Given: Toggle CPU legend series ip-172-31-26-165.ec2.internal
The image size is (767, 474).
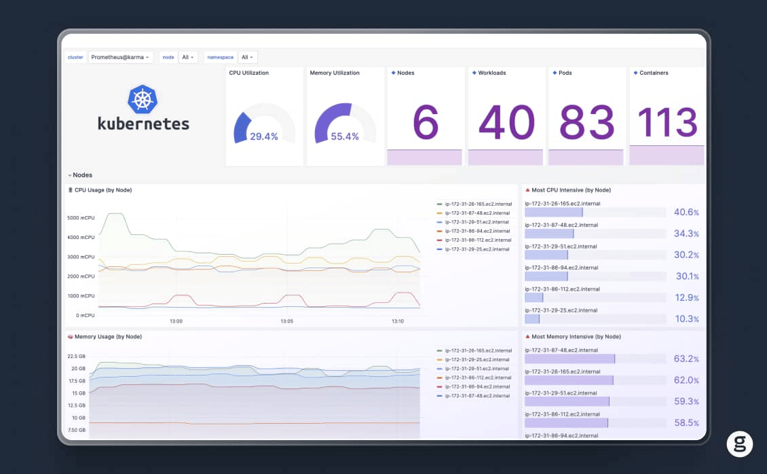Looking at the screenshot, I should coord(478,204).
